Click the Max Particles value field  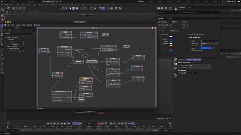(x=175, y=22)
